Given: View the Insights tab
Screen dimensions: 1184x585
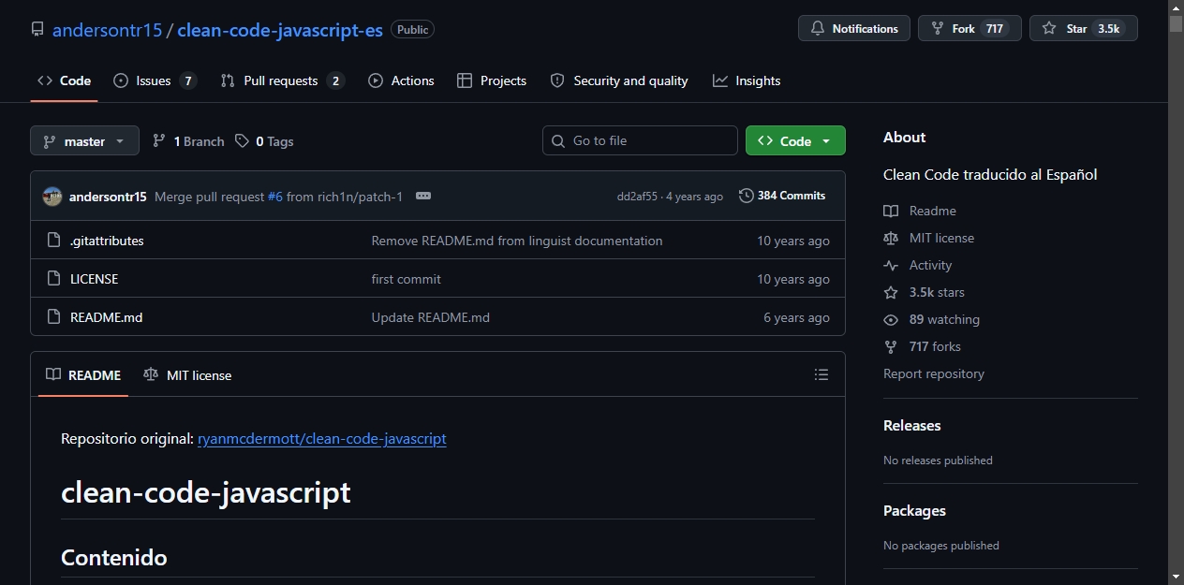Looking at the screenshot, I should point(747,80).
